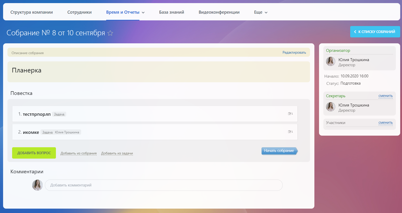Image resolution: width=402 pixels, height=213 pixels.
Task: Edit the meeting description via Редактировать
Action: click(x=294, y=53)
